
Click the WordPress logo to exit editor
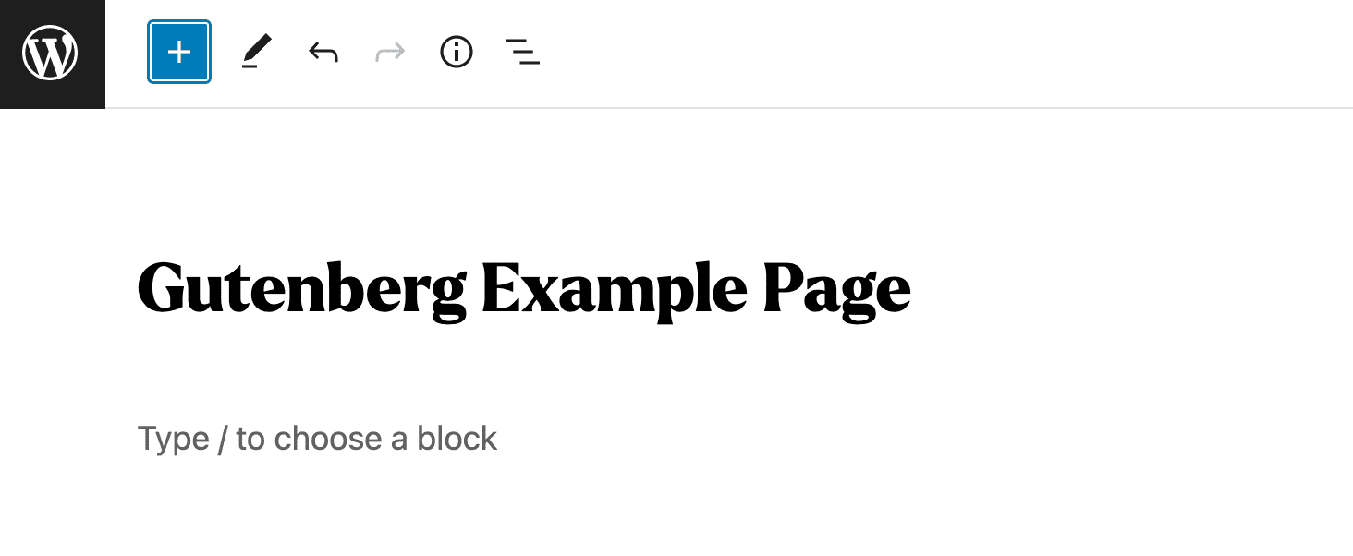(x=51, y=54)
